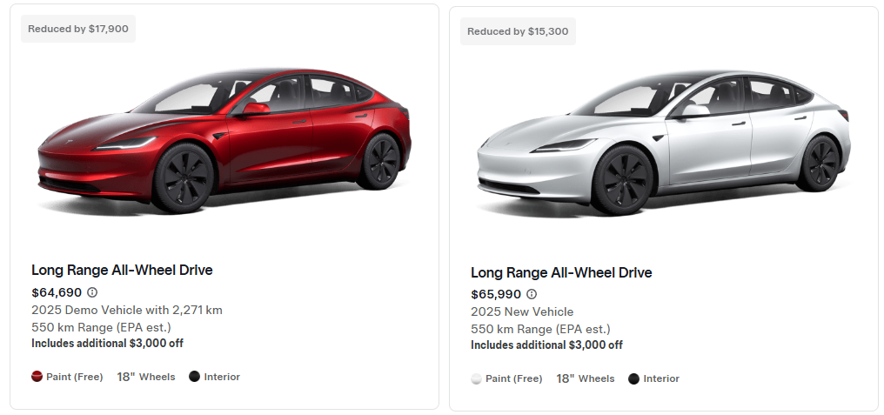Select the white paint swatch
The image size is (884, 415).
click(x=476, y=378)
